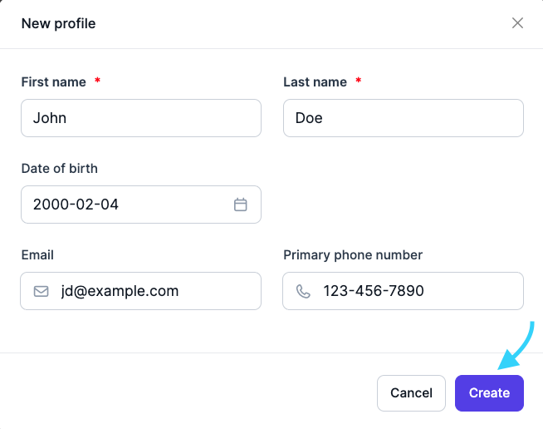Screen dimensions: 543x429
Task: Click the Date of birth label
Action: pyautogui.click(x=59, y=168)
